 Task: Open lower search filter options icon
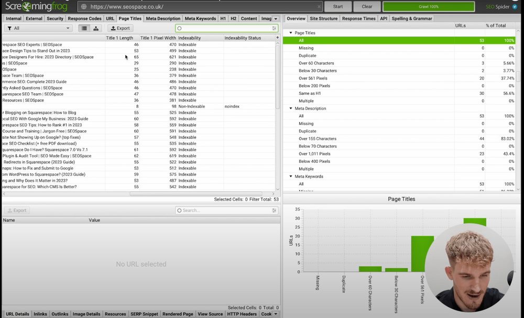274,211
